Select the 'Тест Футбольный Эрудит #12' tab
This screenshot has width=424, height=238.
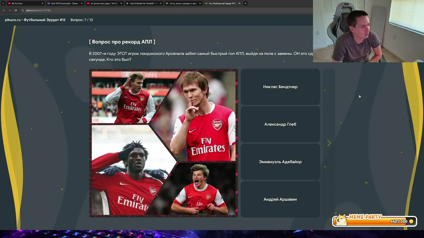coord(222,3)
